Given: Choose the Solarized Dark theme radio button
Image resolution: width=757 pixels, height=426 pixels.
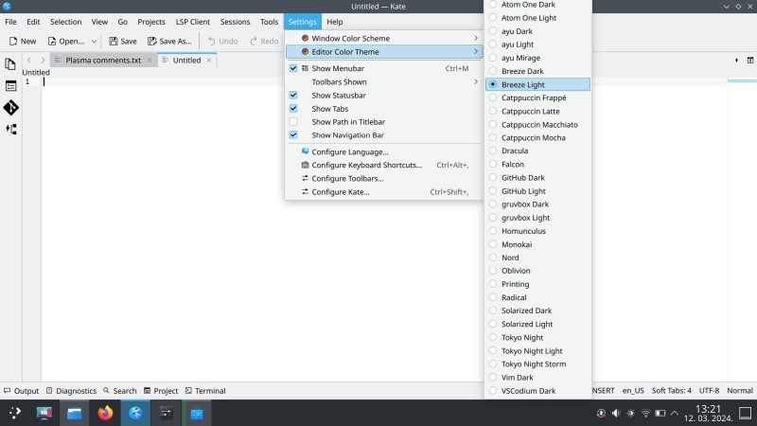Looking at the screenshot, I should coord(526,311).
